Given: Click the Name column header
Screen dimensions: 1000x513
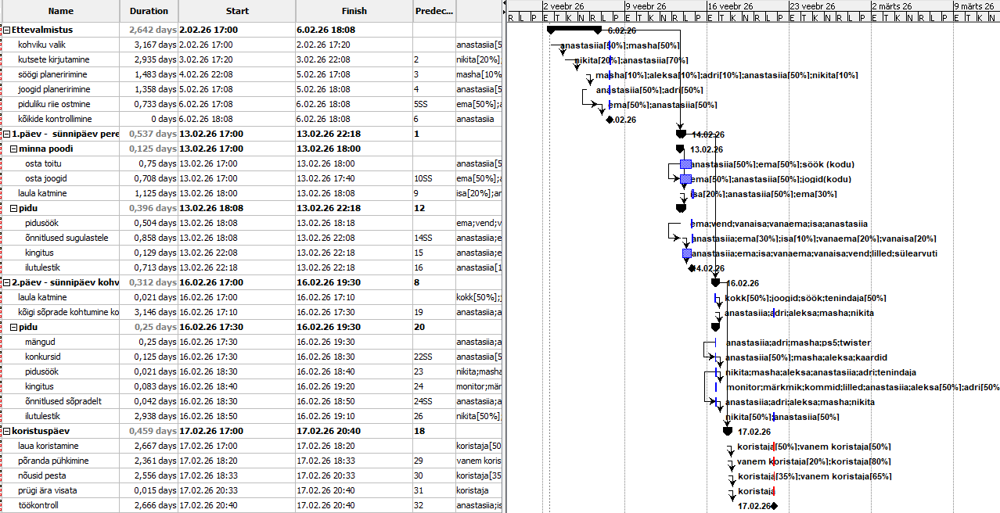Looking at the screenshot, I should point(60,11).
